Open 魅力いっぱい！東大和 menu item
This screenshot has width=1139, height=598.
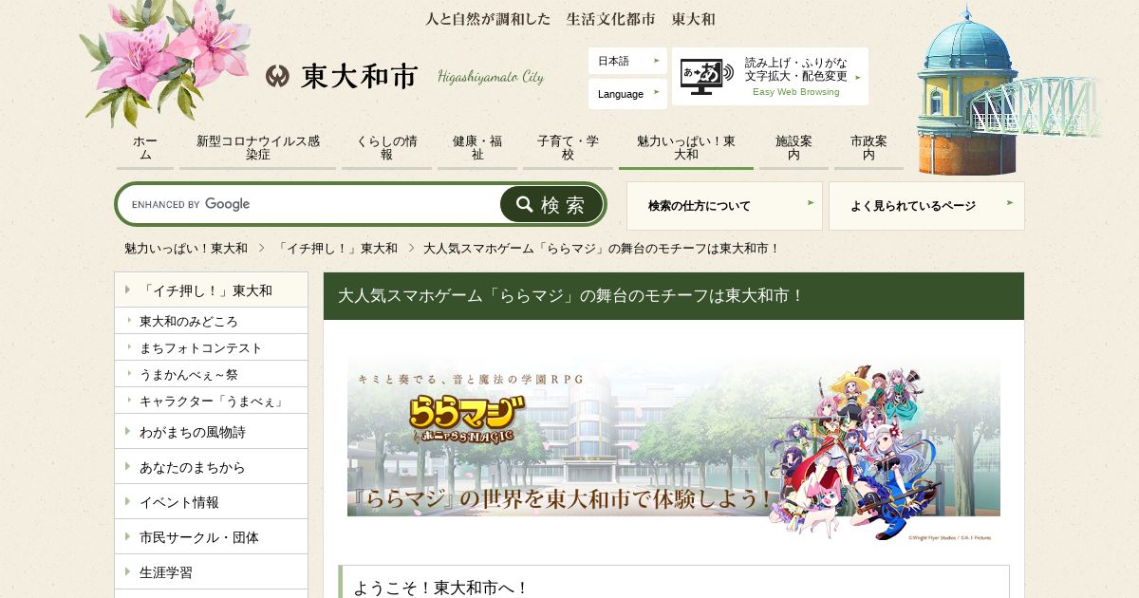click(686, 148)
